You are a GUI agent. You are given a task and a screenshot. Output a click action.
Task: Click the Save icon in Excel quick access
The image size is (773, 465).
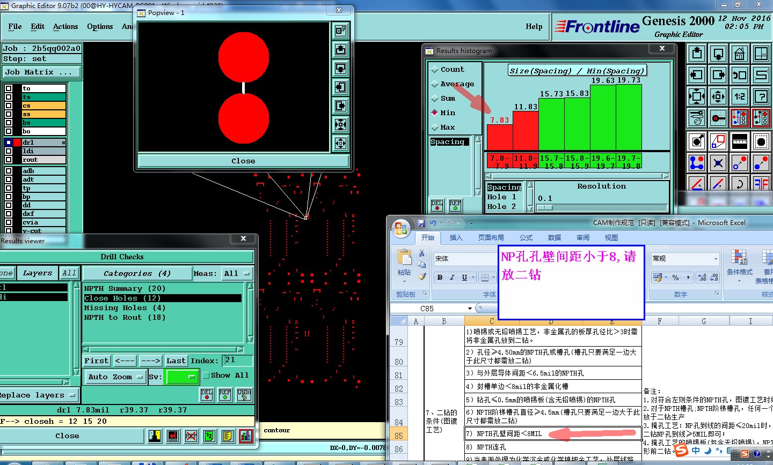click(421, 223)
